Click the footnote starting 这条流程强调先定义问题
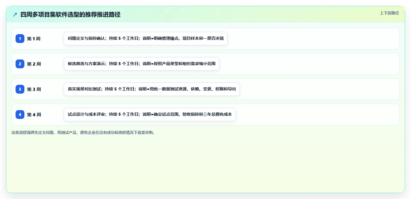Viewport: 411px width, 199px height. [83, 132]
